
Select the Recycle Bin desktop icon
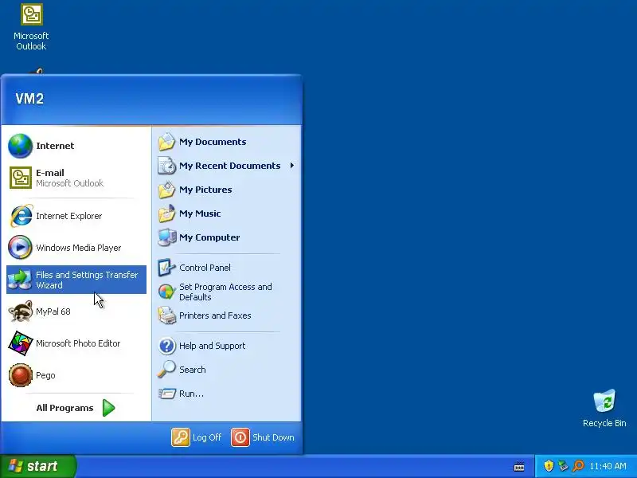[604, 408]
